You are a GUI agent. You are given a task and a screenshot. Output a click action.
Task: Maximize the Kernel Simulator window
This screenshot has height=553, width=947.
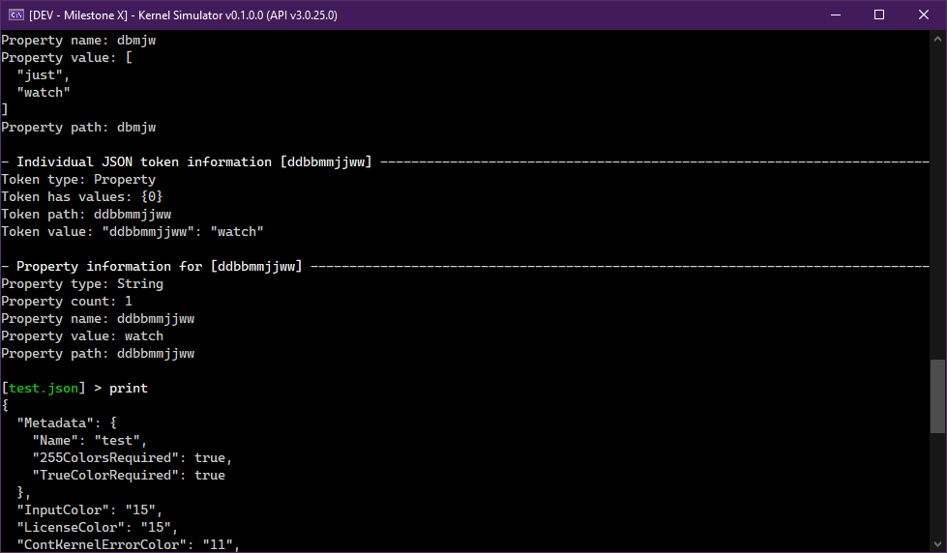point(878,15)
